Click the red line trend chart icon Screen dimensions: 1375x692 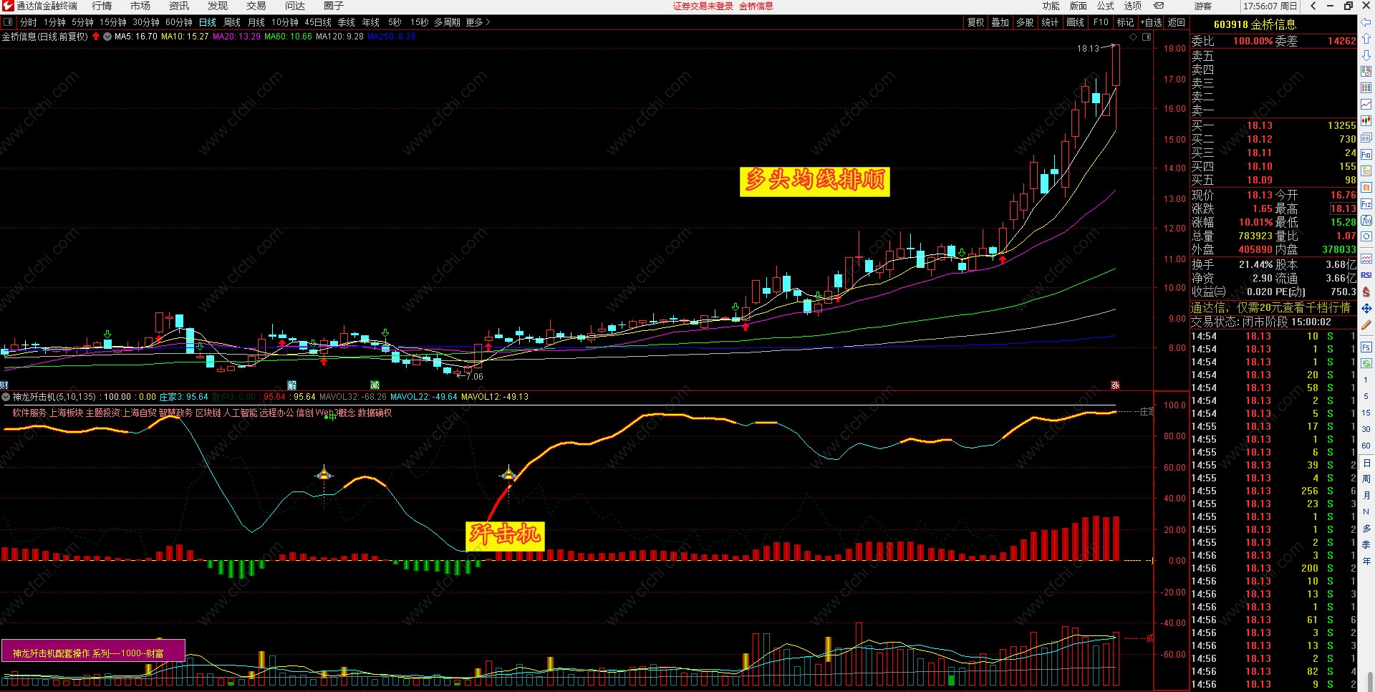(x=1366, y=105)
